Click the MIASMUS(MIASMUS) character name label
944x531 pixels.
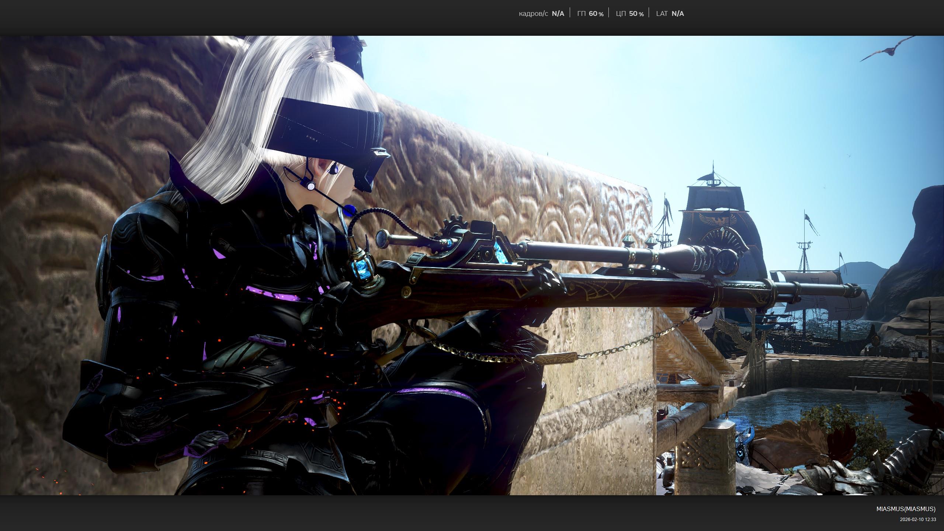(906, 509)
